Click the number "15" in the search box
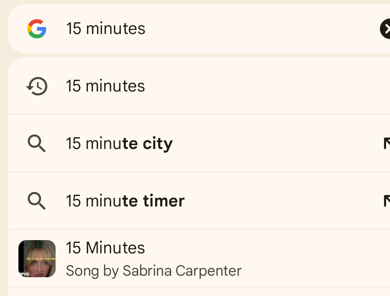390x296 pixels. click(x=74, y=29)
